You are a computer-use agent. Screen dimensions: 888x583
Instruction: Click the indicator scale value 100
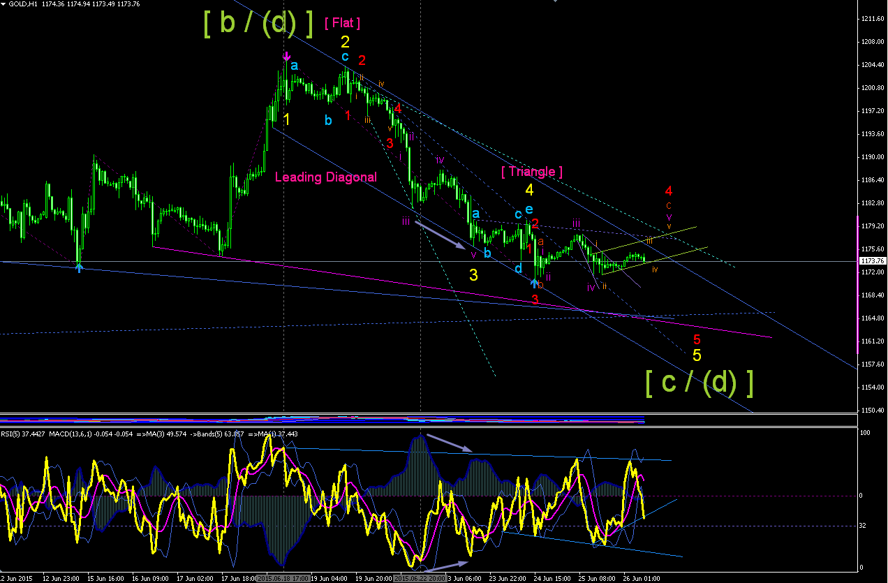click(x=866, y=434)
